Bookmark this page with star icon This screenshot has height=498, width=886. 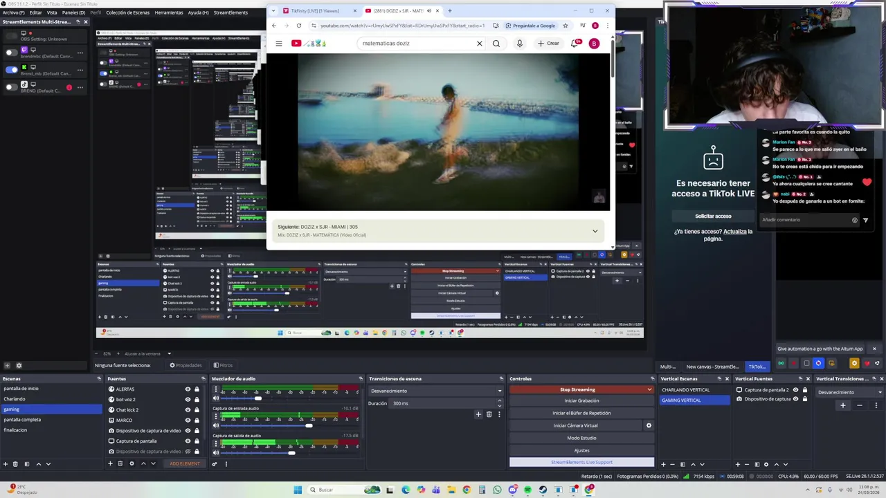pyautogui.click(x=566, y=26)
